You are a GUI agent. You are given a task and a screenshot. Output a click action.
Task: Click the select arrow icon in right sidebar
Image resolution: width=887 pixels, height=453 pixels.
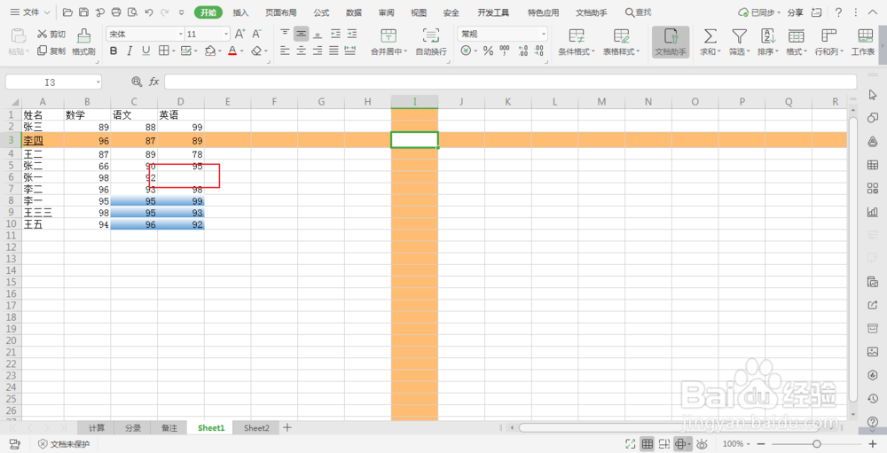[872, 94]
